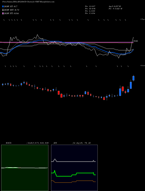Click the last tall blue candlestick

(133, 78)
